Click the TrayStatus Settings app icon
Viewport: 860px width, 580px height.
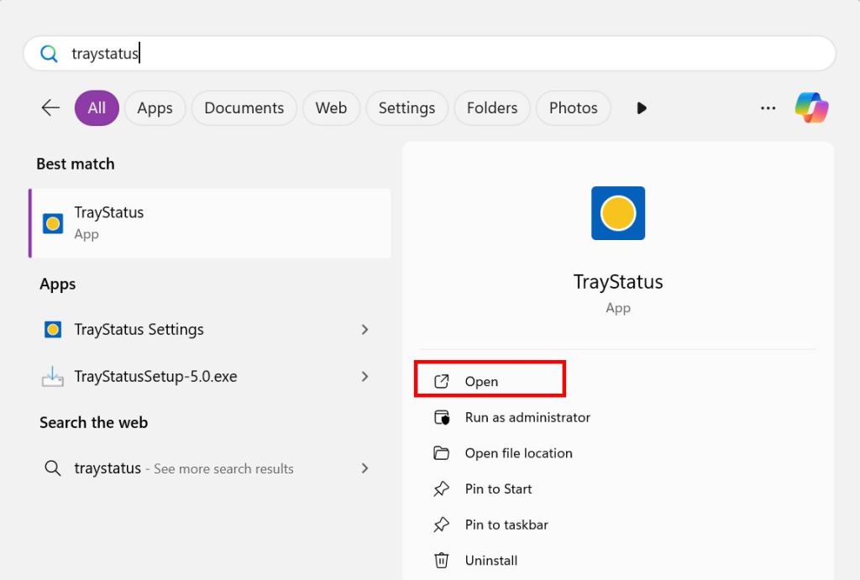[53, 330]
